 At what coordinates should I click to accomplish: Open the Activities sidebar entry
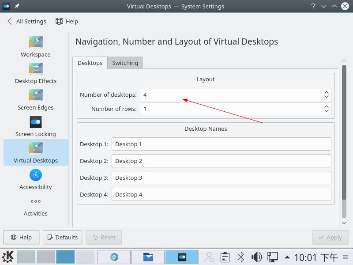36,207
